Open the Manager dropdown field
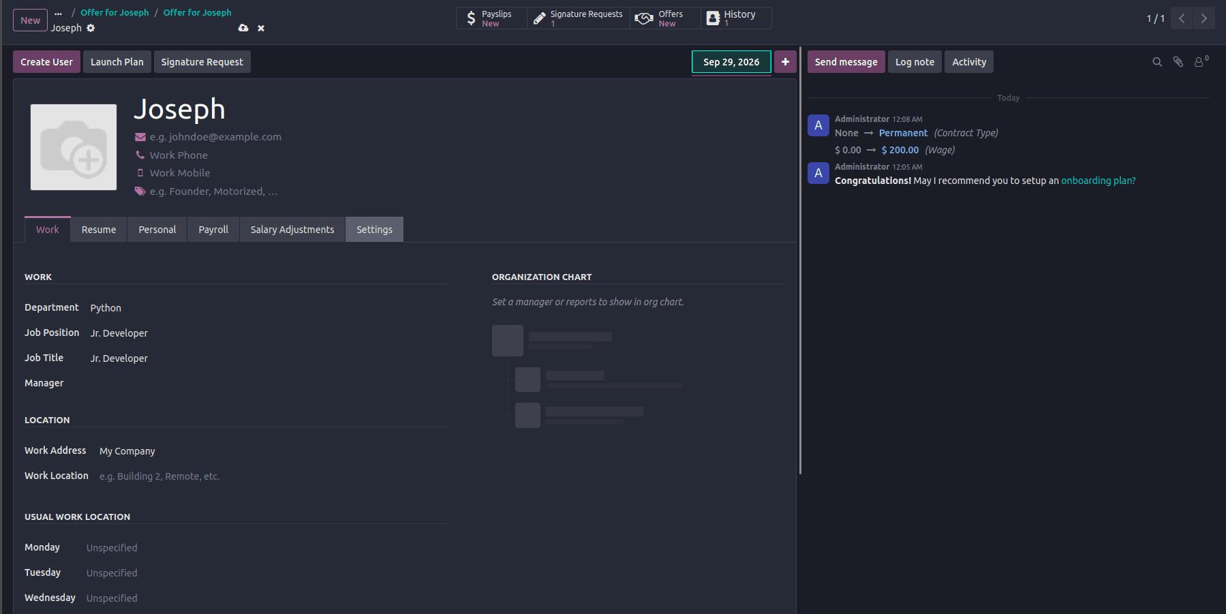Image resolution: width=1226 pixels, height=614 pixels. tap(269, 384)
